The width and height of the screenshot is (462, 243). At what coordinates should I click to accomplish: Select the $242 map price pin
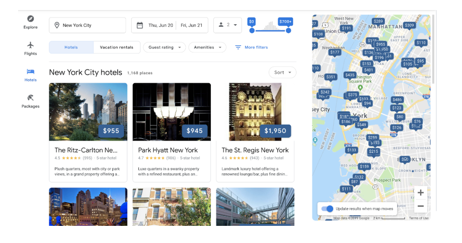(x=325, y=92)
